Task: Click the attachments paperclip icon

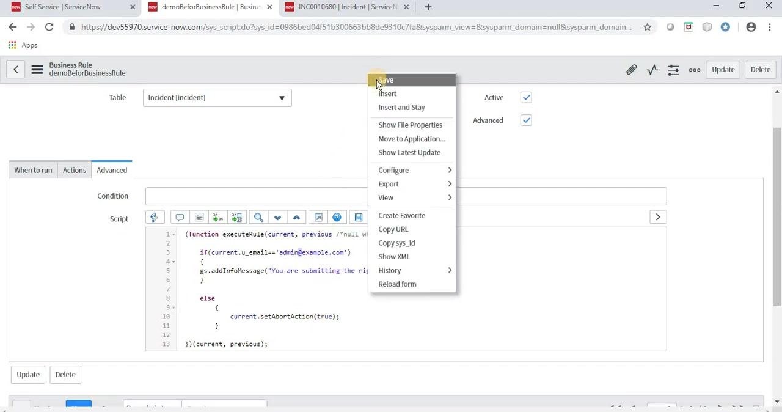Action: click(631, 70)
